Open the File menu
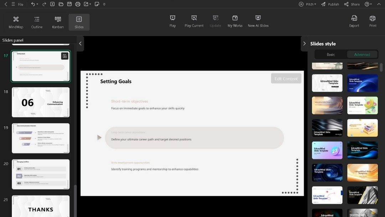This screenshot has height=217, width=385. point(21,4)
